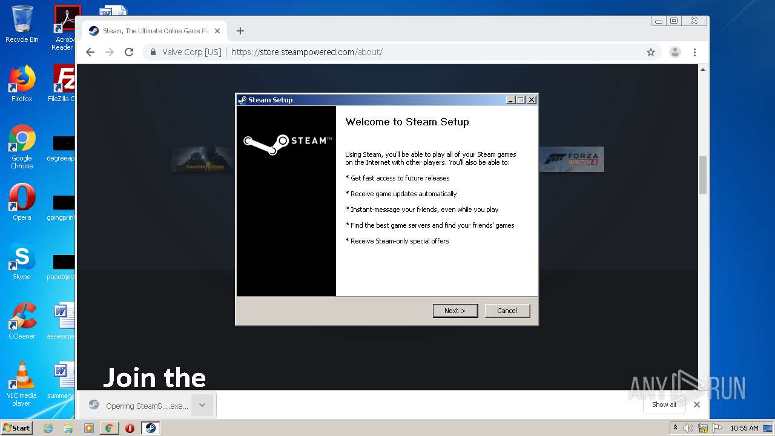Click the Counter-Strike game thumbnail

click(x=203, y=159)
